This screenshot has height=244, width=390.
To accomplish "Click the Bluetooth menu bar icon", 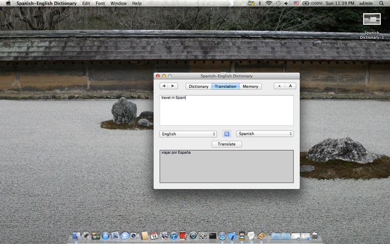I will [260, 3].
